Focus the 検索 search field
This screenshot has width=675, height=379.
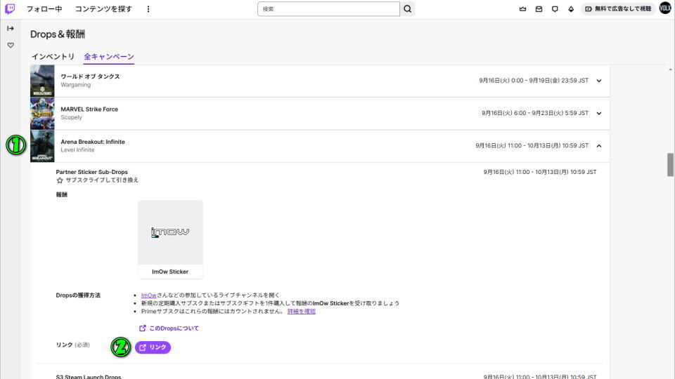(328, 9)
